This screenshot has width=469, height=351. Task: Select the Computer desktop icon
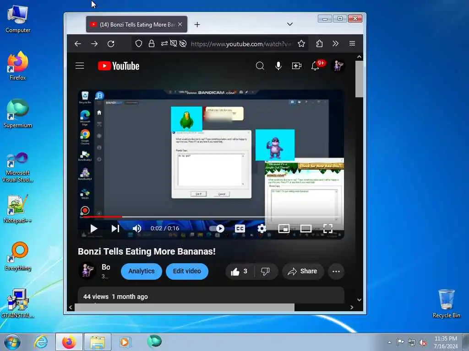(x=18, y=20)
